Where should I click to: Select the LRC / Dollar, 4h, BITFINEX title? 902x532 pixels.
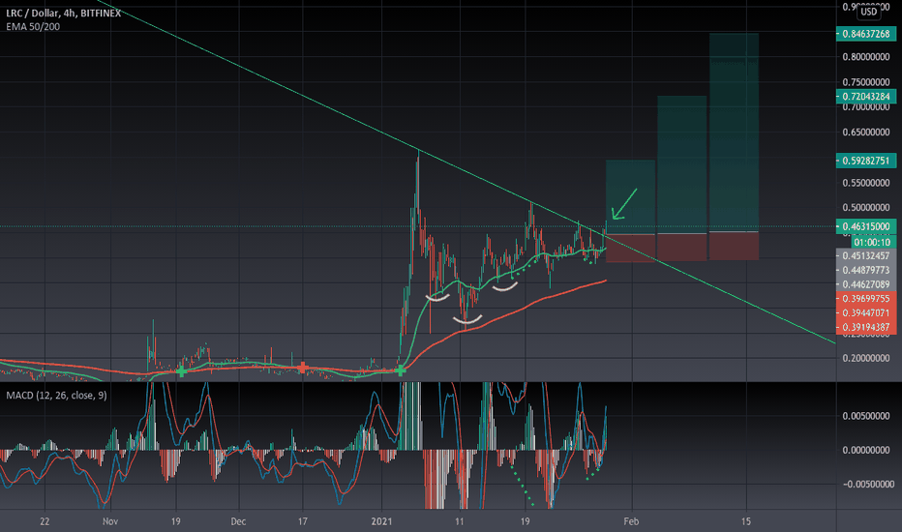63,13
